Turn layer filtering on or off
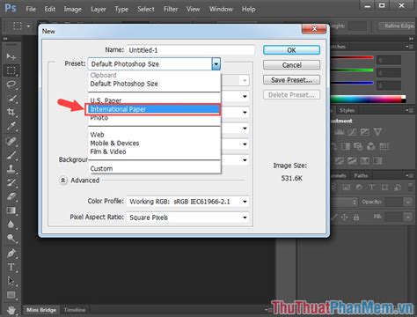 (410, 187)
